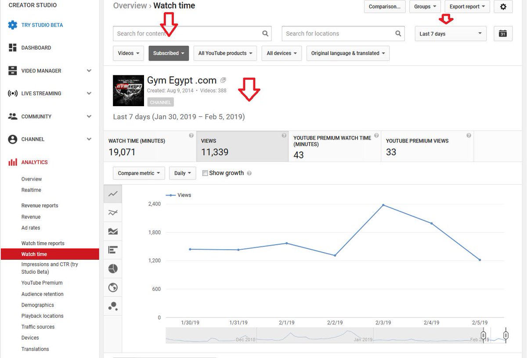The width and height of the screenshot is (527, 358).
Task: Focus the Search for locations field
Action: point(343,34)
